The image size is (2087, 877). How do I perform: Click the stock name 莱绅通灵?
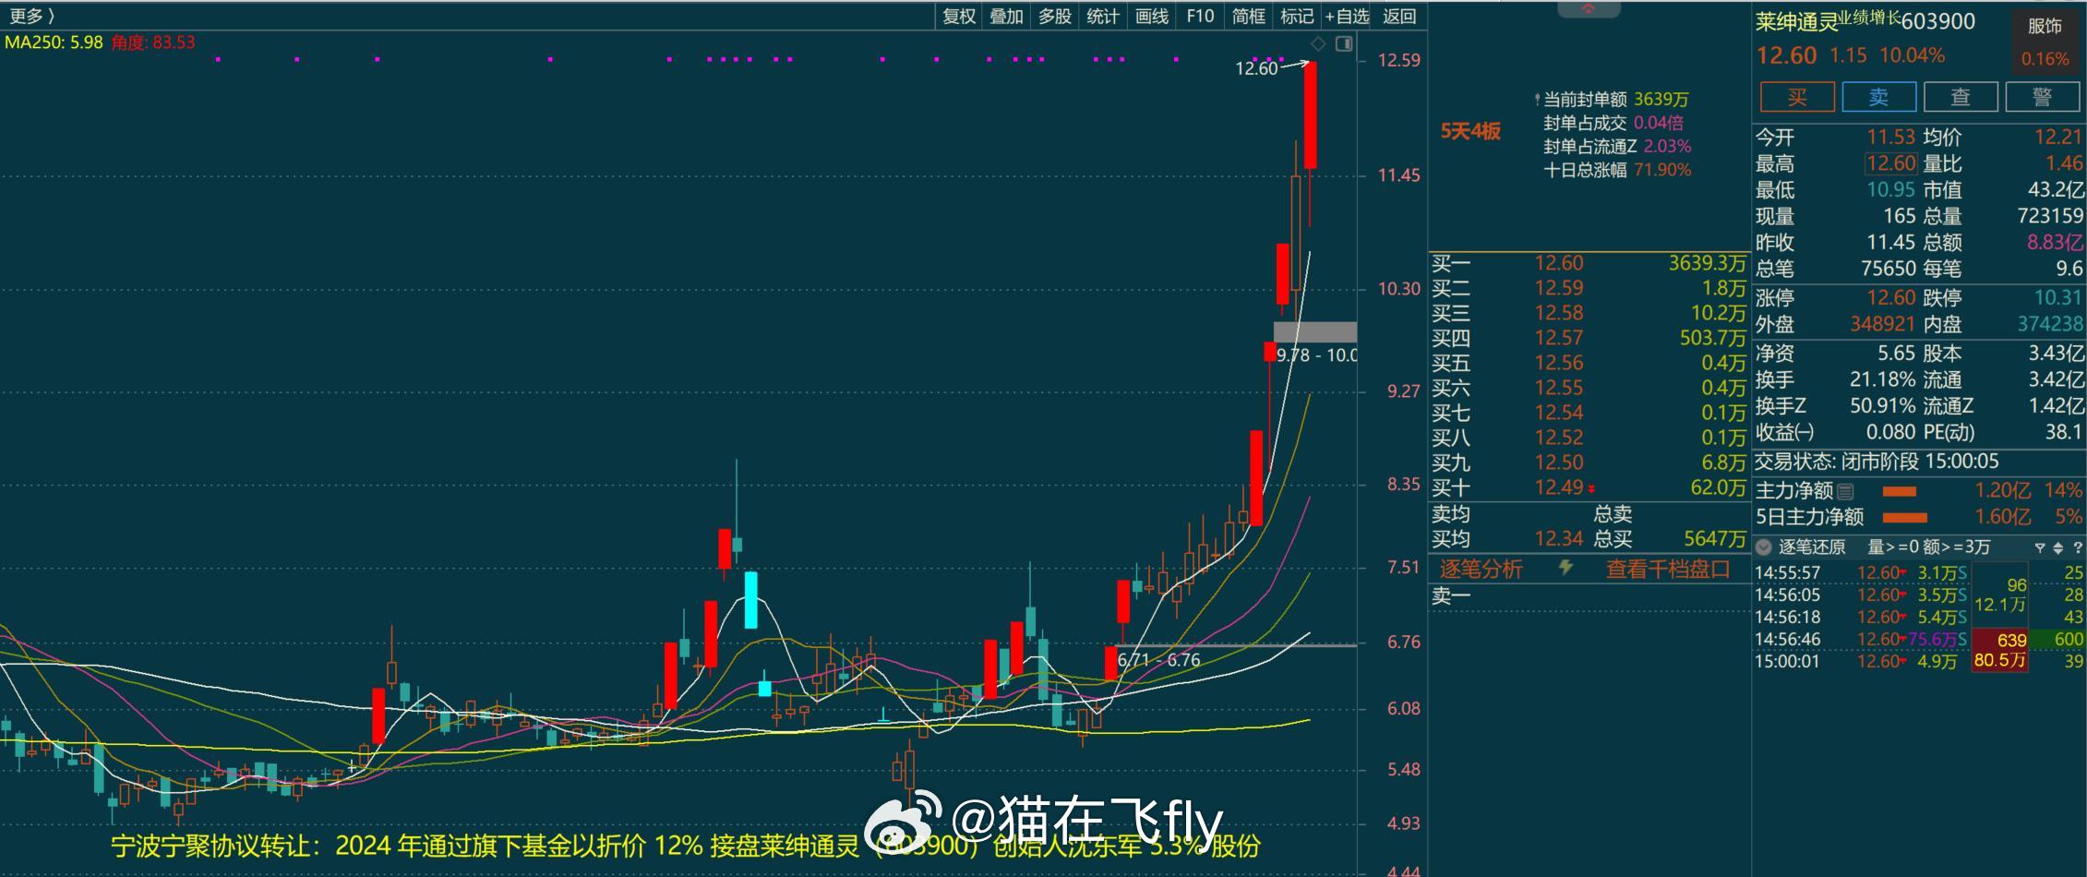click(1796, 22)
